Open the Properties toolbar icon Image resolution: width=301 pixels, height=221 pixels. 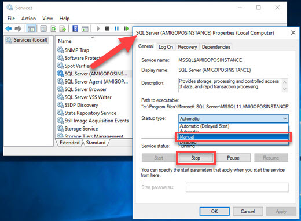pyautogui.click(x=43, y=29)
